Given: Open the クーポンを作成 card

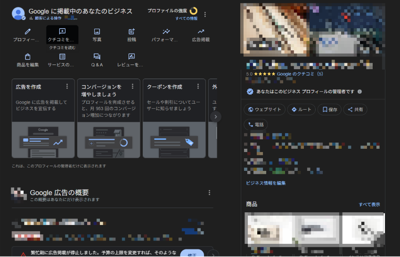Looking at the screenshot, I should tap(174, 118).
